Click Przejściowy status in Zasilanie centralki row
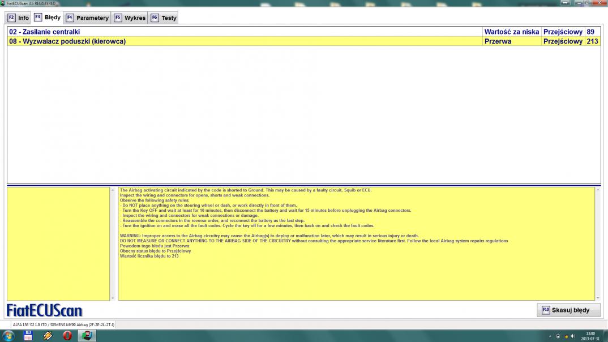608x342 pixels. point(563,32)
